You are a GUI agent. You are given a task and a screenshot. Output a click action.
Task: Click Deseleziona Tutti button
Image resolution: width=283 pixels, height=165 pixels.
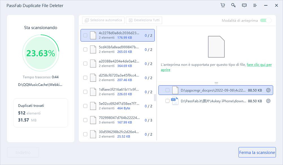click(144, 20)
